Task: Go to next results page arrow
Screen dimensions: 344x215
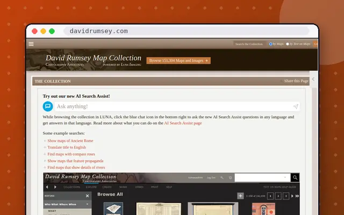Action: [x=292, y=196]
